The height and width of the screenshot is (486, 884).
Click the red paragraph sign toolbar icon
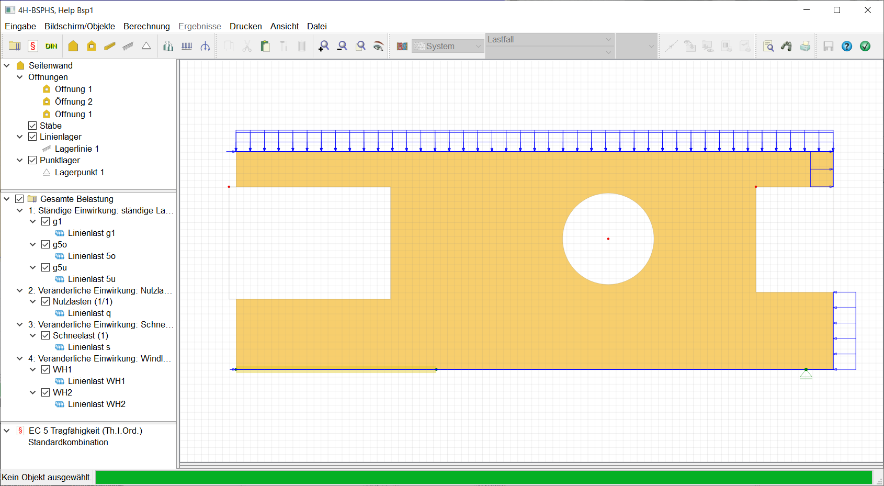coord(33,46)
